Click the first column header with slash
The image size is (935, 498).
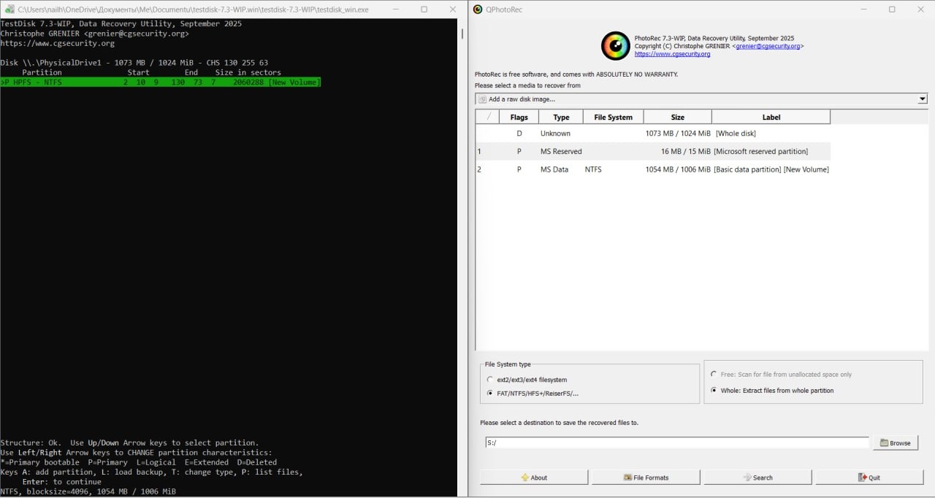[x=488, y=117]
